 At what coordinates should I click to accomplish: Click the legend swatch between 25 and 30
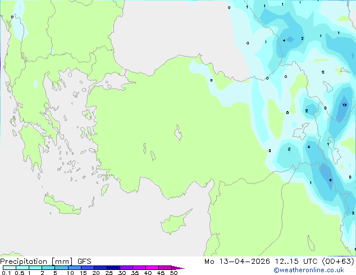(x=113, y=268)
